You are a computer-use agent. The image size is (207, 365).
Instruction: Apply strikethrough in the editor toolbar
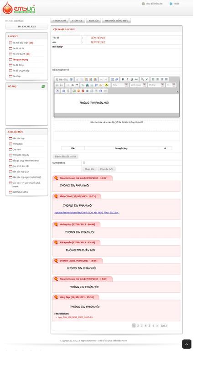pos(136,80)
